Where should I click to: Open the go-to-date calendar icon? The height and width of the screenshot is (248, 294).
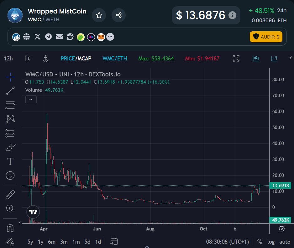coord(114,241)
